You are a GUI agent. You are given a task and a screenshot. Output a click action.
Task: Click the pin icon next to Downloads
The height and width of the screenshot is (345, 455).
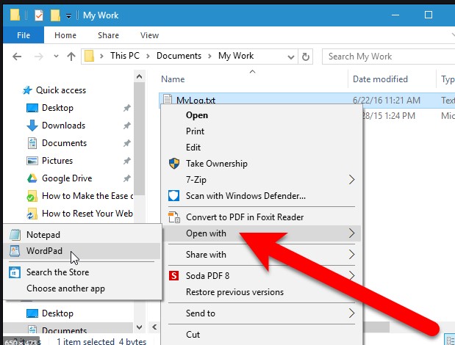pyautogui.click(x=127, y=126)
